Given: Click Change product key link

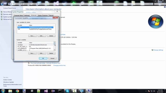Looking at the screenshot, I should coord(59,65).
